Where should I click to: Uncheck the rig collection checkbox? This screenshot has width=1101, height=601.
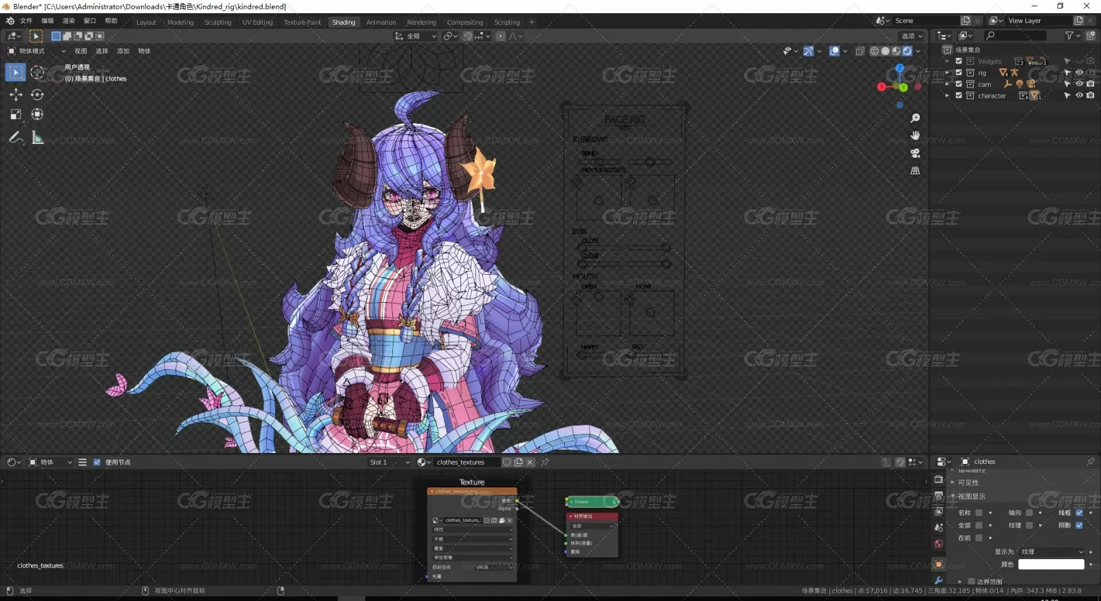pos(959,72)
